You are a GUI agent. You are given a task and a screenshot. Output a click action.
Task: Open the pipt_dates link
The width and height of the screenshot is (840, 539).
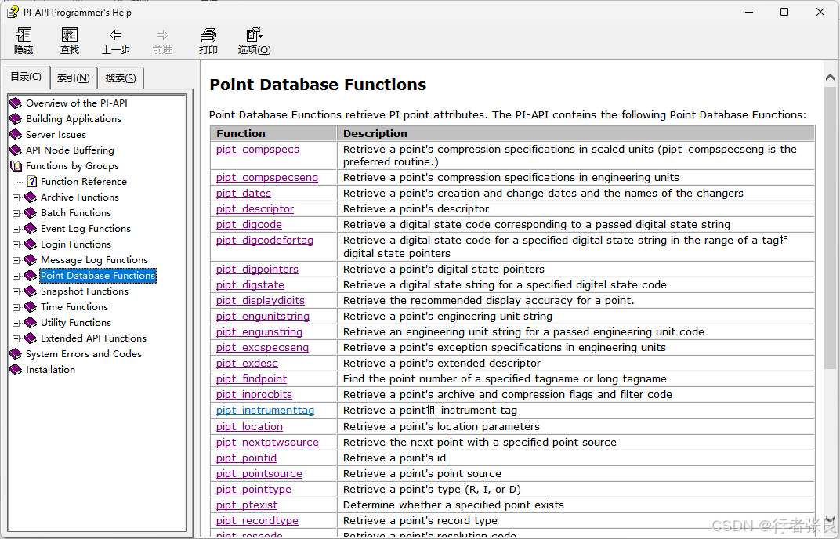[243, 193]
